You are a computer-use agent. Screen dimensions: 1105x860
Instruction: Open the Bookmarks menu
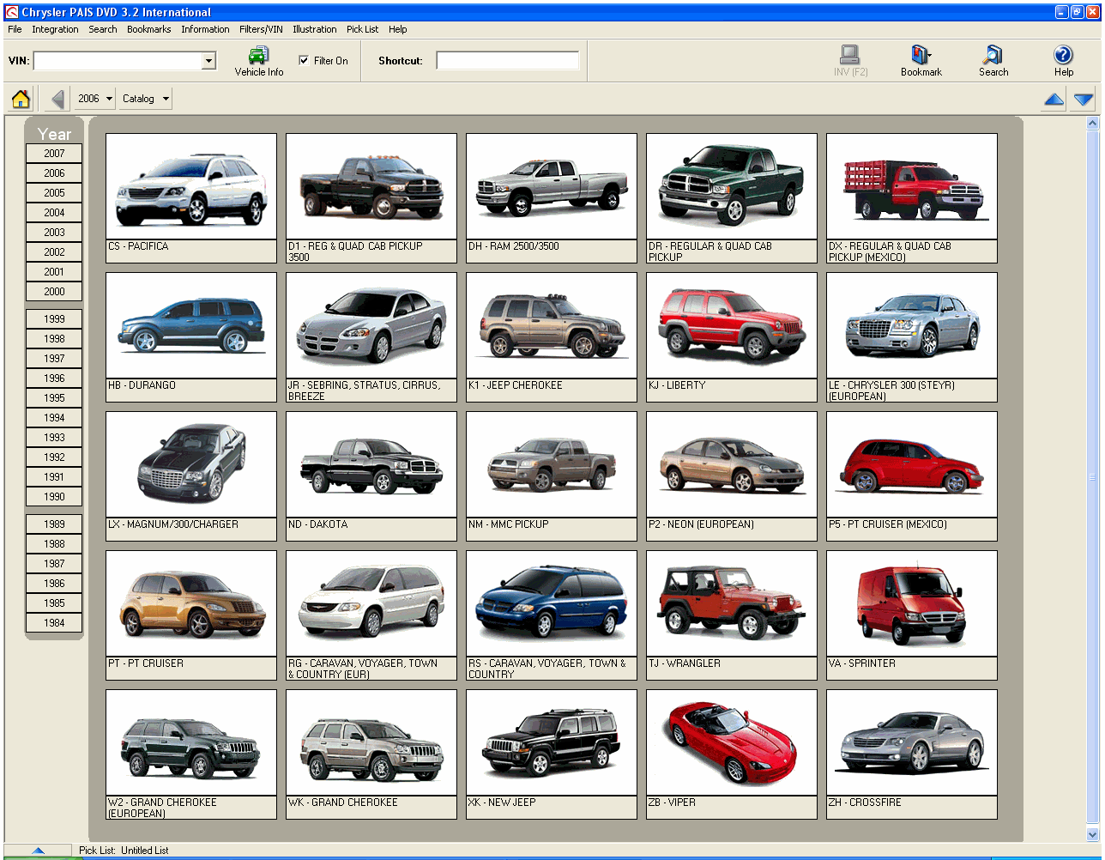pos(148,29)
